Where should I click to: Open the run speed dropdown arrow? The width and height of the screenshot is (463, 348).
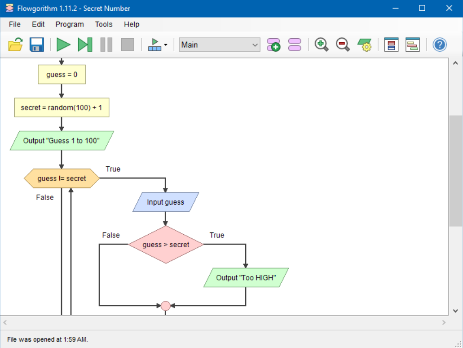point(166,45)
